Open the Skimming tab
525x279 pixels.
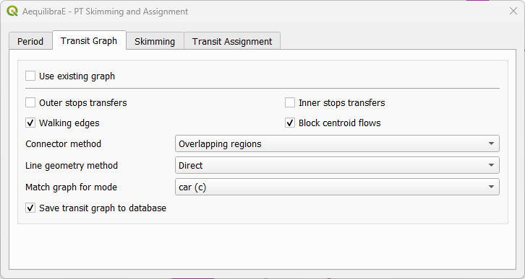155,41
